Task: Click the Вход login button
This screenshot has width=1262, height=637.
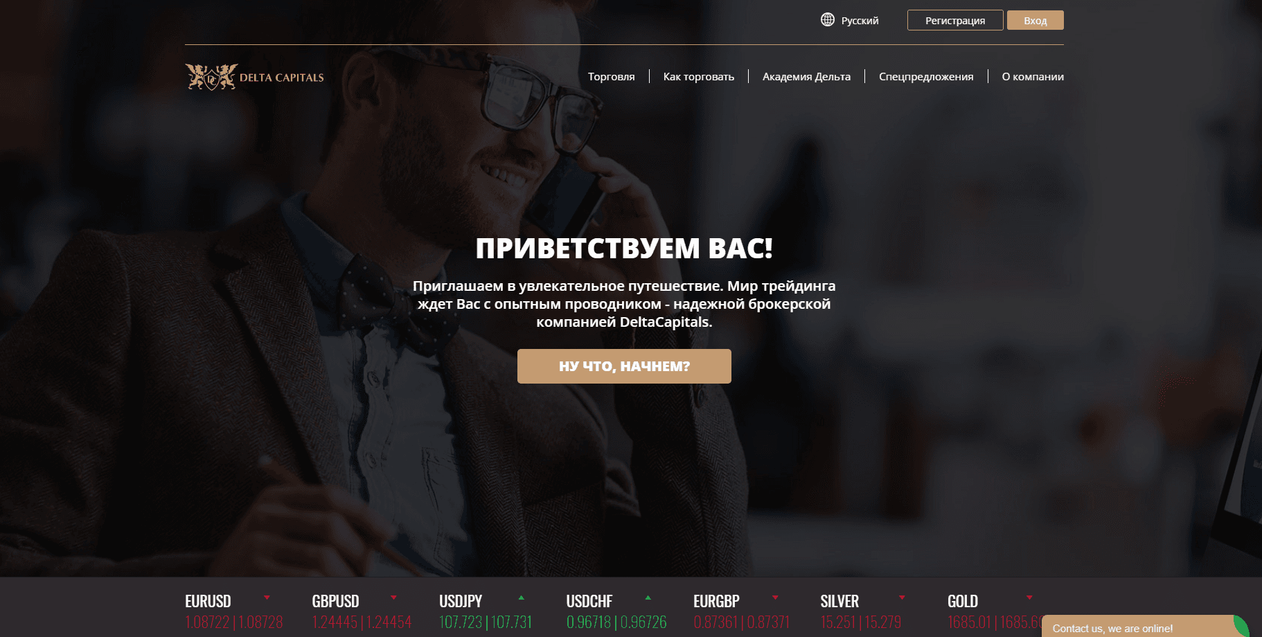Action: pyautogui.click(x=1035, y=20)
